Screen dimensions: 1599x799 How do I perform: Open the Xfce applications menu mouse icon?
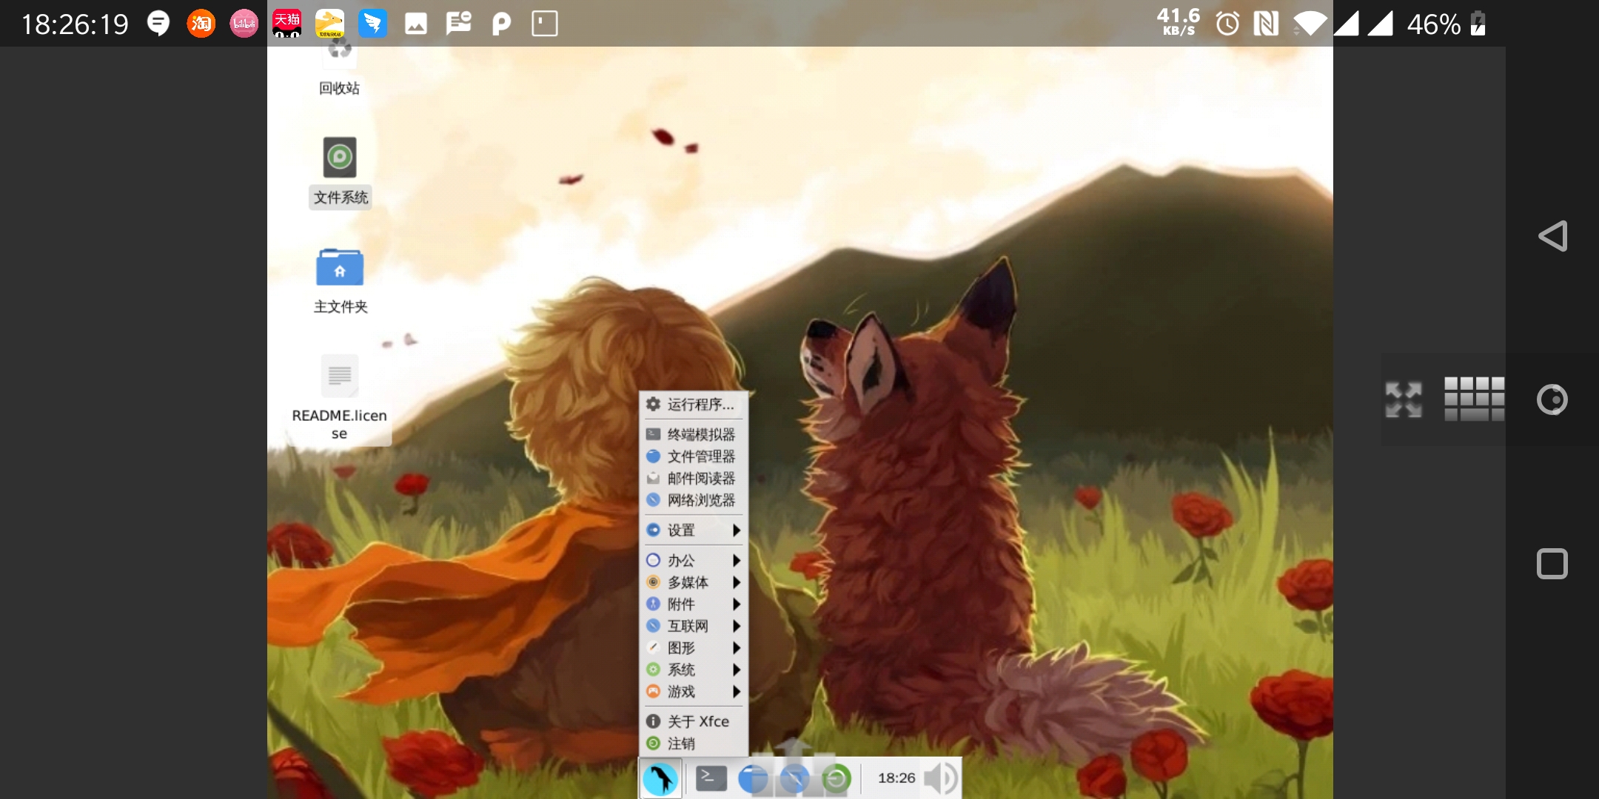coord(660,778)
